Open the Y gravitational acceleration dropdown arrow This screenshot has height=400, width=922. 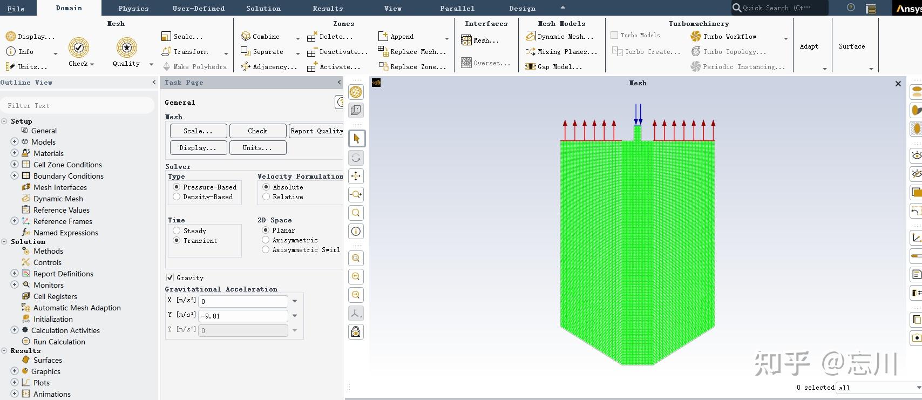(x=295, y=316)
